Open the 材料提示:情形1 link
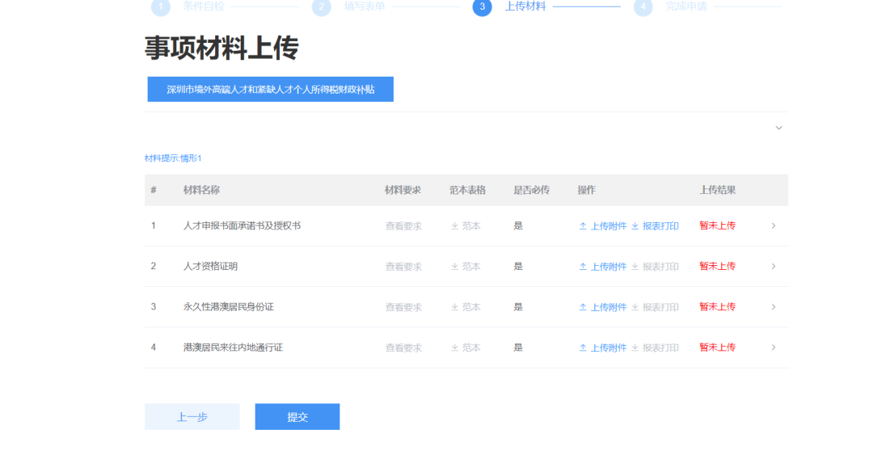 coord(173,158)
